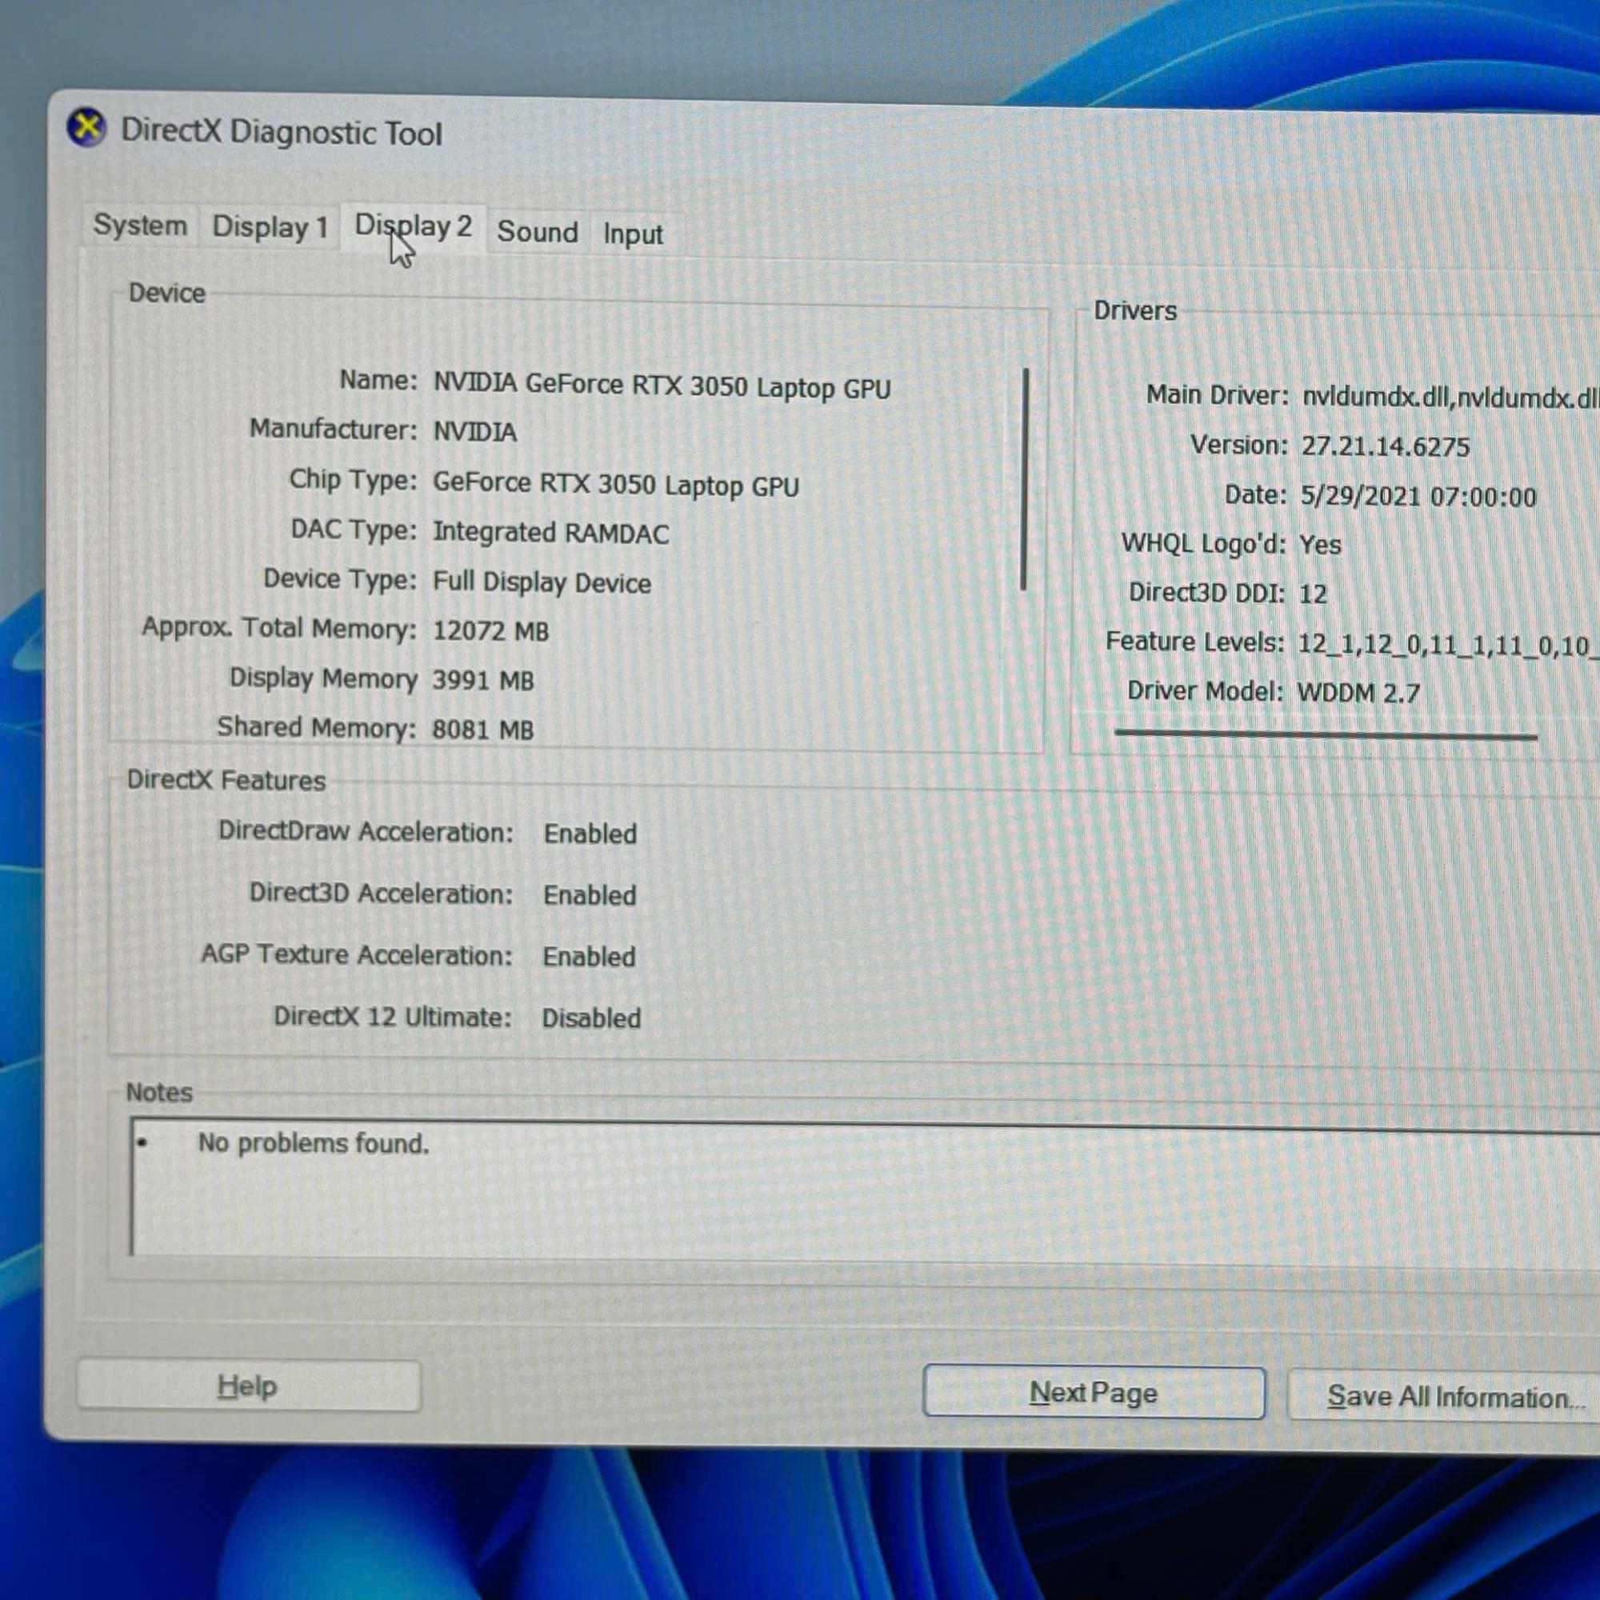Click the driver date '5/29/2021 07:00:00'
The width and height of the screenshot is (1600, 1600).
click(1418, 496)
